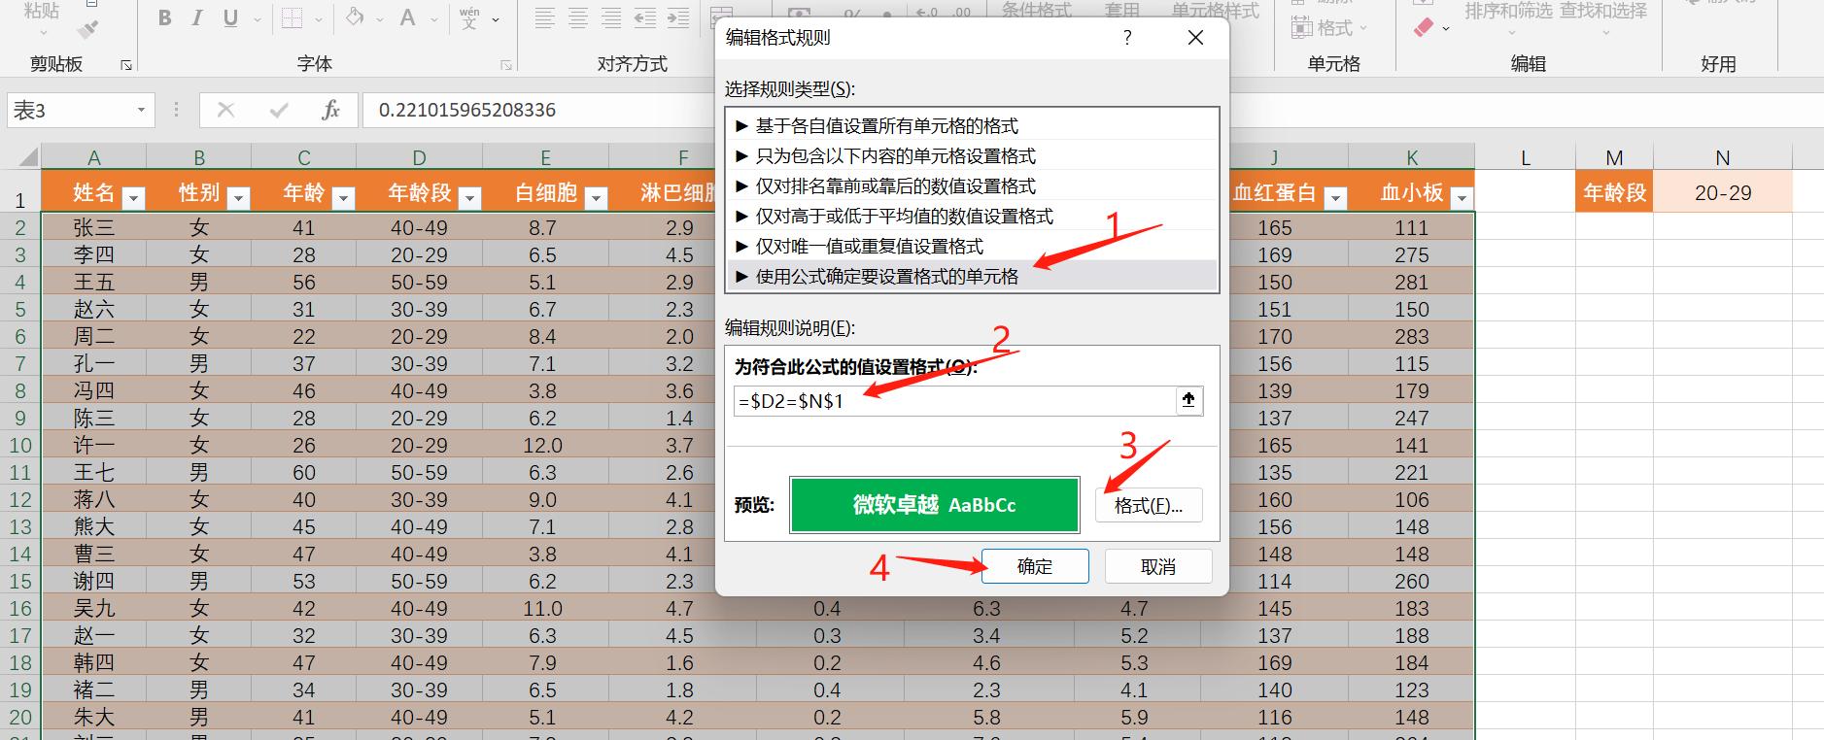This screenshot has height=740, width=1824.
Task: Click the 单元格样式 cell styles button
Action: [x=1215, y=10]
